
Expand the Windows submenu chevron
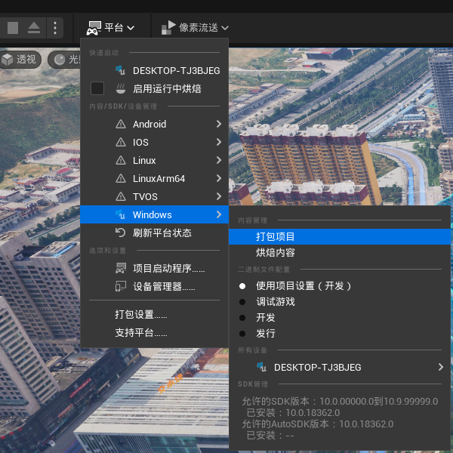[x=219, y=214]
